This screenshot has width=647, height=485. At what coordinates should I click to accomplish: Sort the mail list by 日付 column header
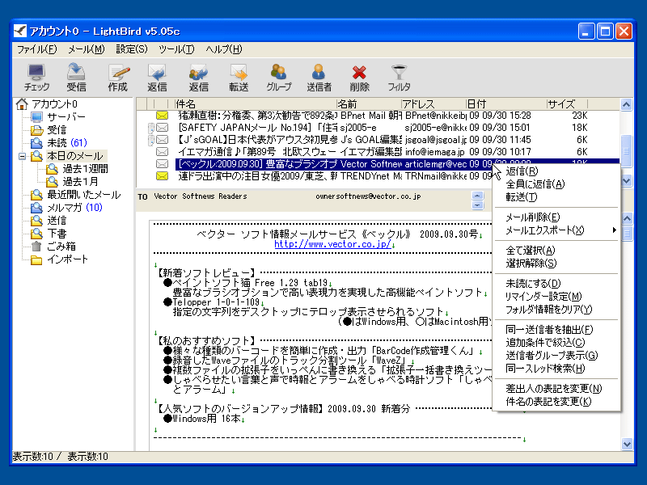pos(506,104)
